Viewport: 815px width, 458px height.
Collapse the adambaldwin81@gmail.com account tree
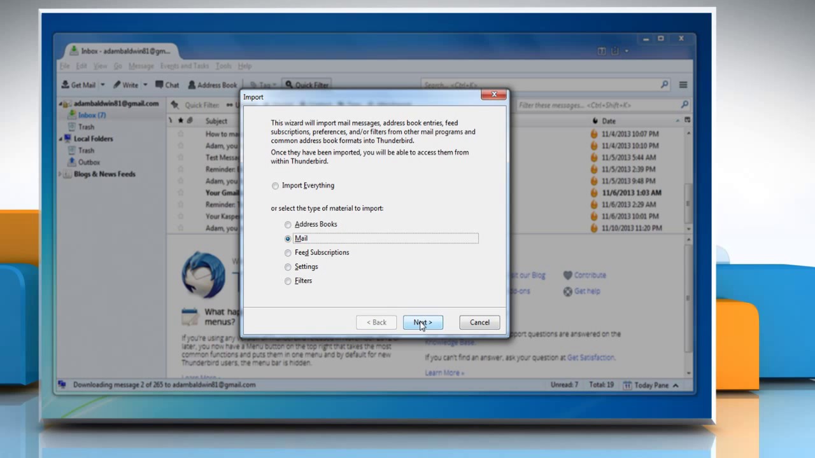click(x=61, y=104)
